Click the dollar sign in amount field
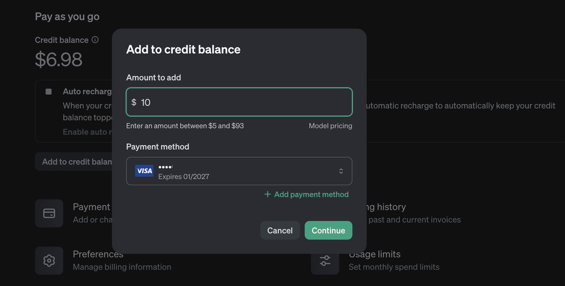565x286 pixels. 134,102
